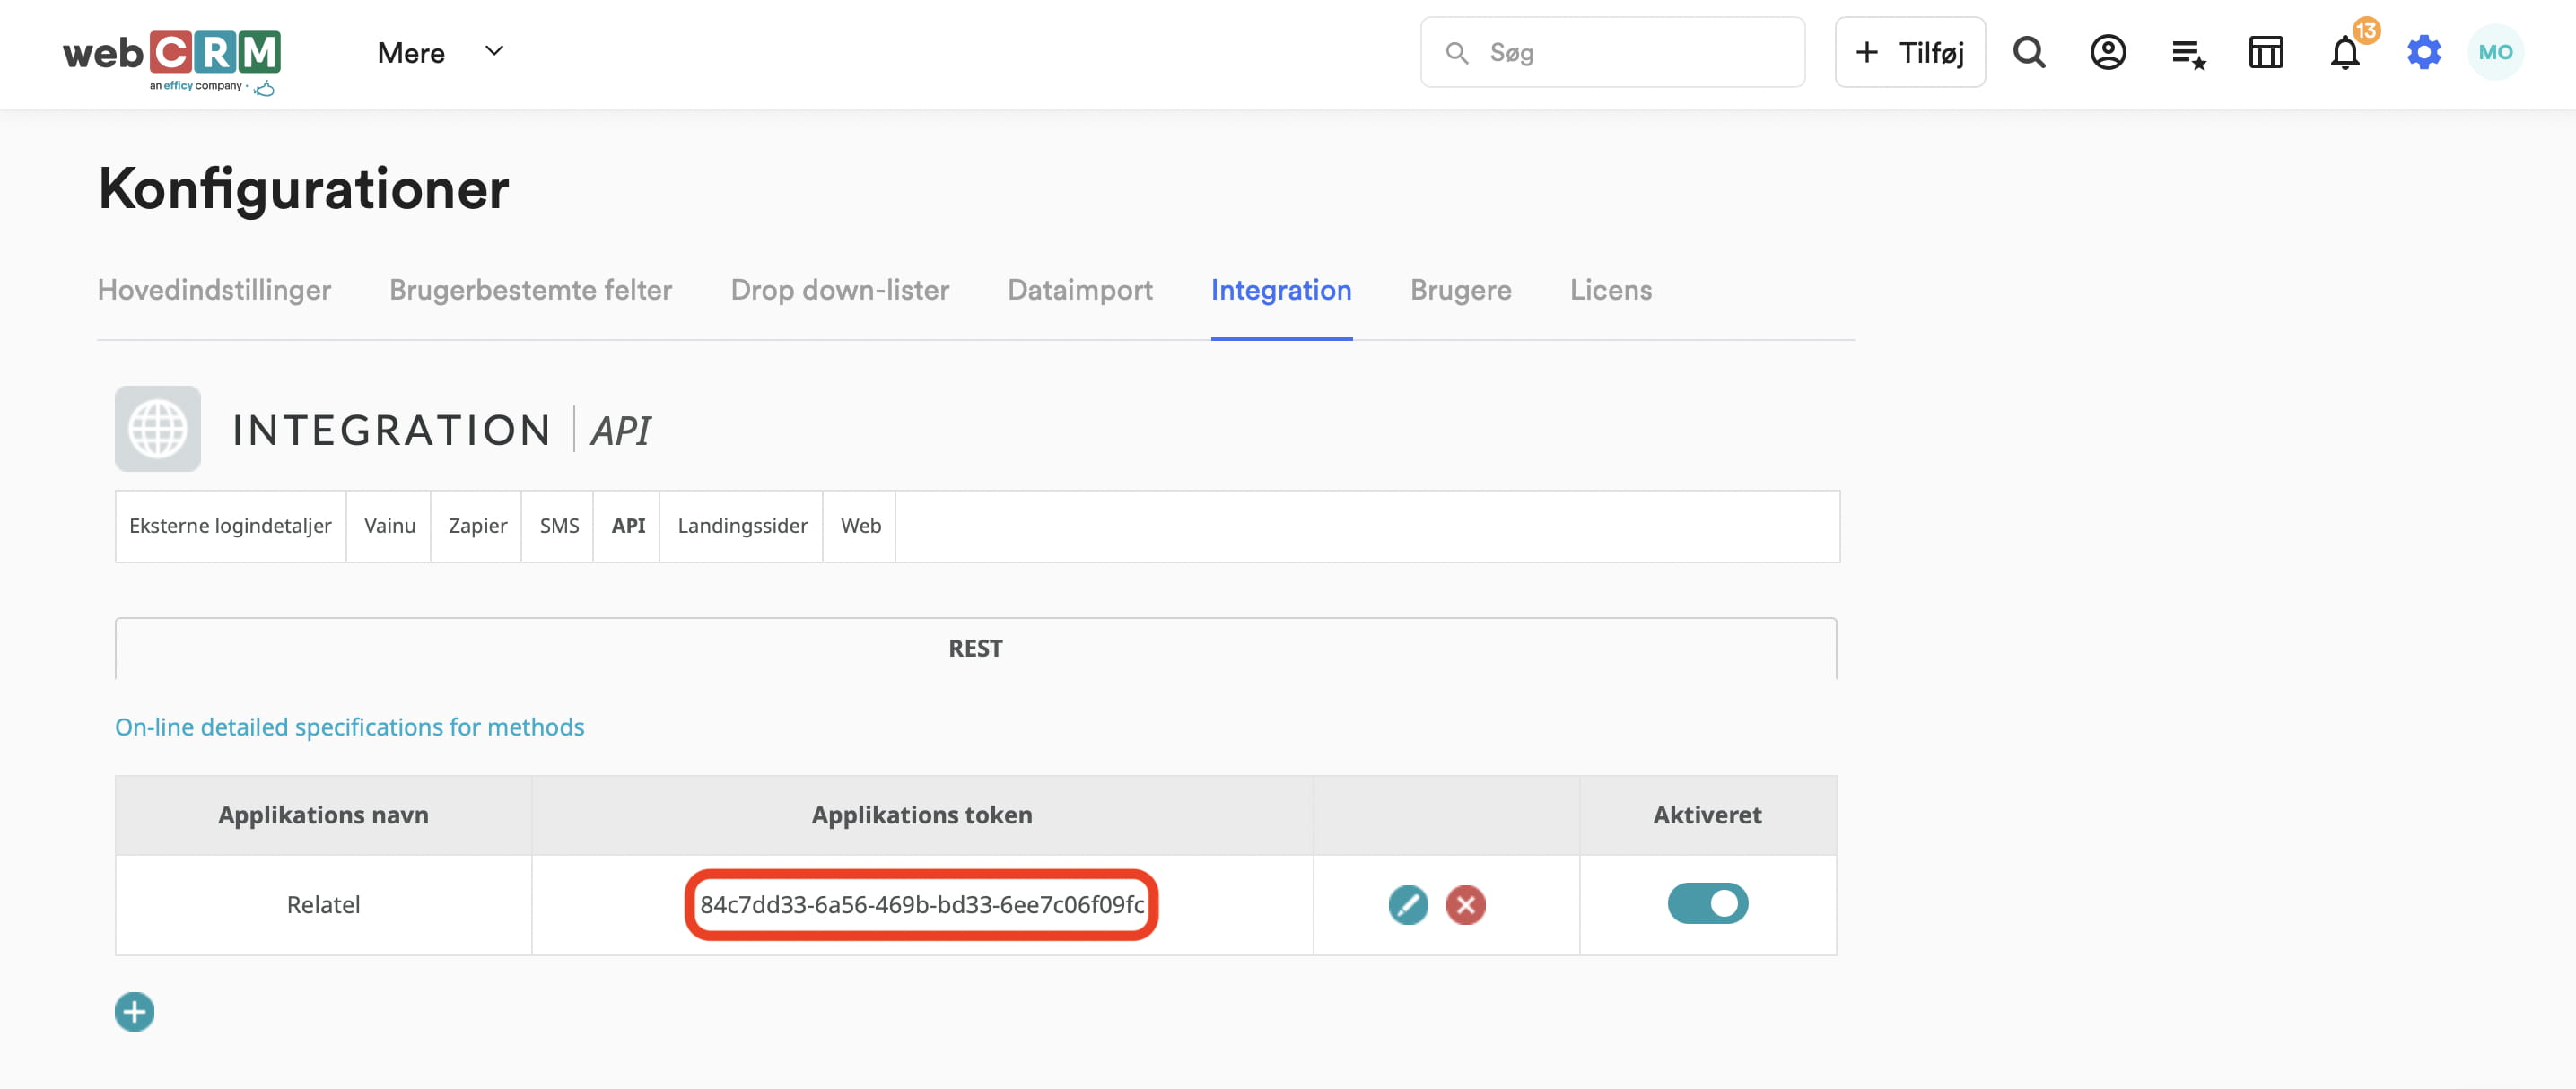Click the blue settings gear icon
This screenshot has height=1089, width=2576.
pyautogui.click(x=2423, y=52)
